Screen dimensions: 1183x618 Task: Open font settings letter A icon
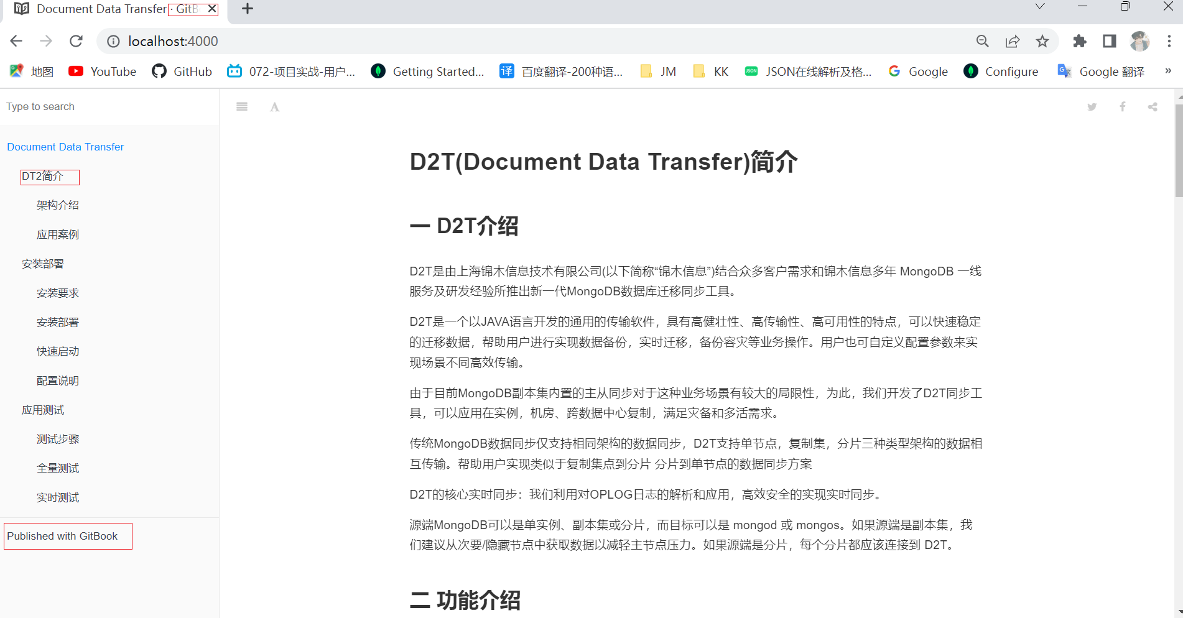click(274, 107)
